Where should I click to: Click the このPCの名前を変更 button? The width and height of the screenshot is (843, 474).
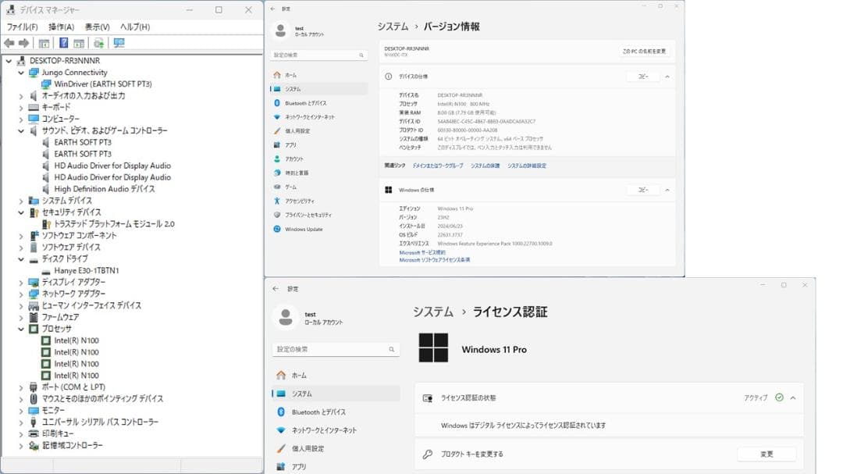645,51
